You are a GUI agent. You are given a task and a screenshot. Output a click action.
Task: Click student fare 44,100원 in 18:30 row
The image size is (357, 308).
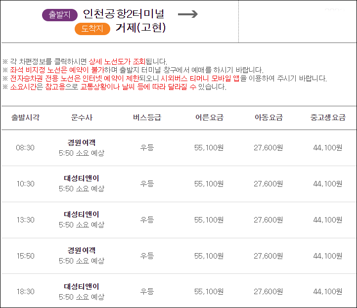[328, 291]
